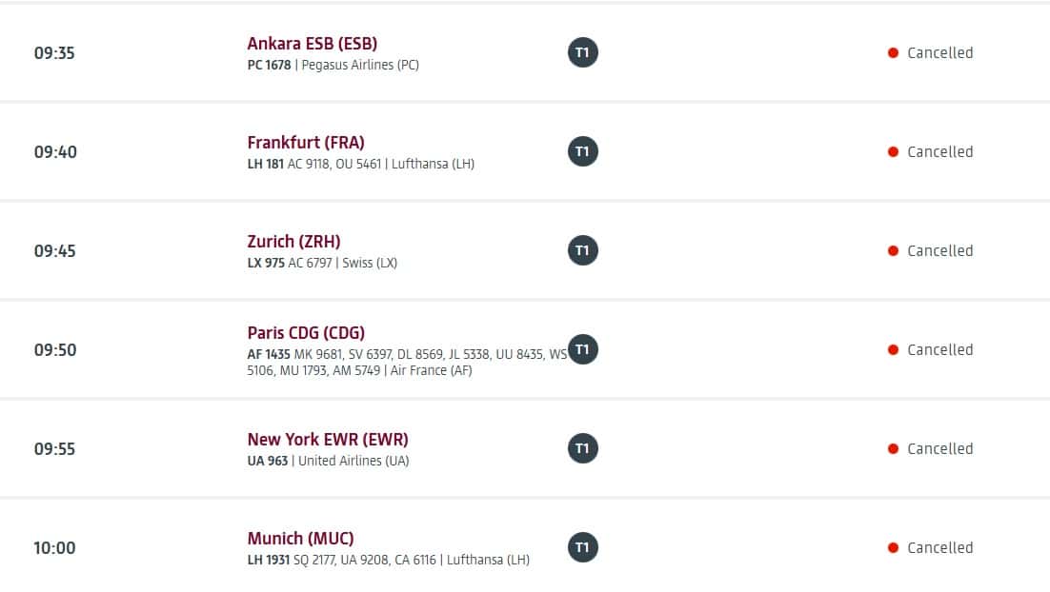Click the T1 terminal badge for Paris CDG flight

pyautogui.click(x=582, y=349)
